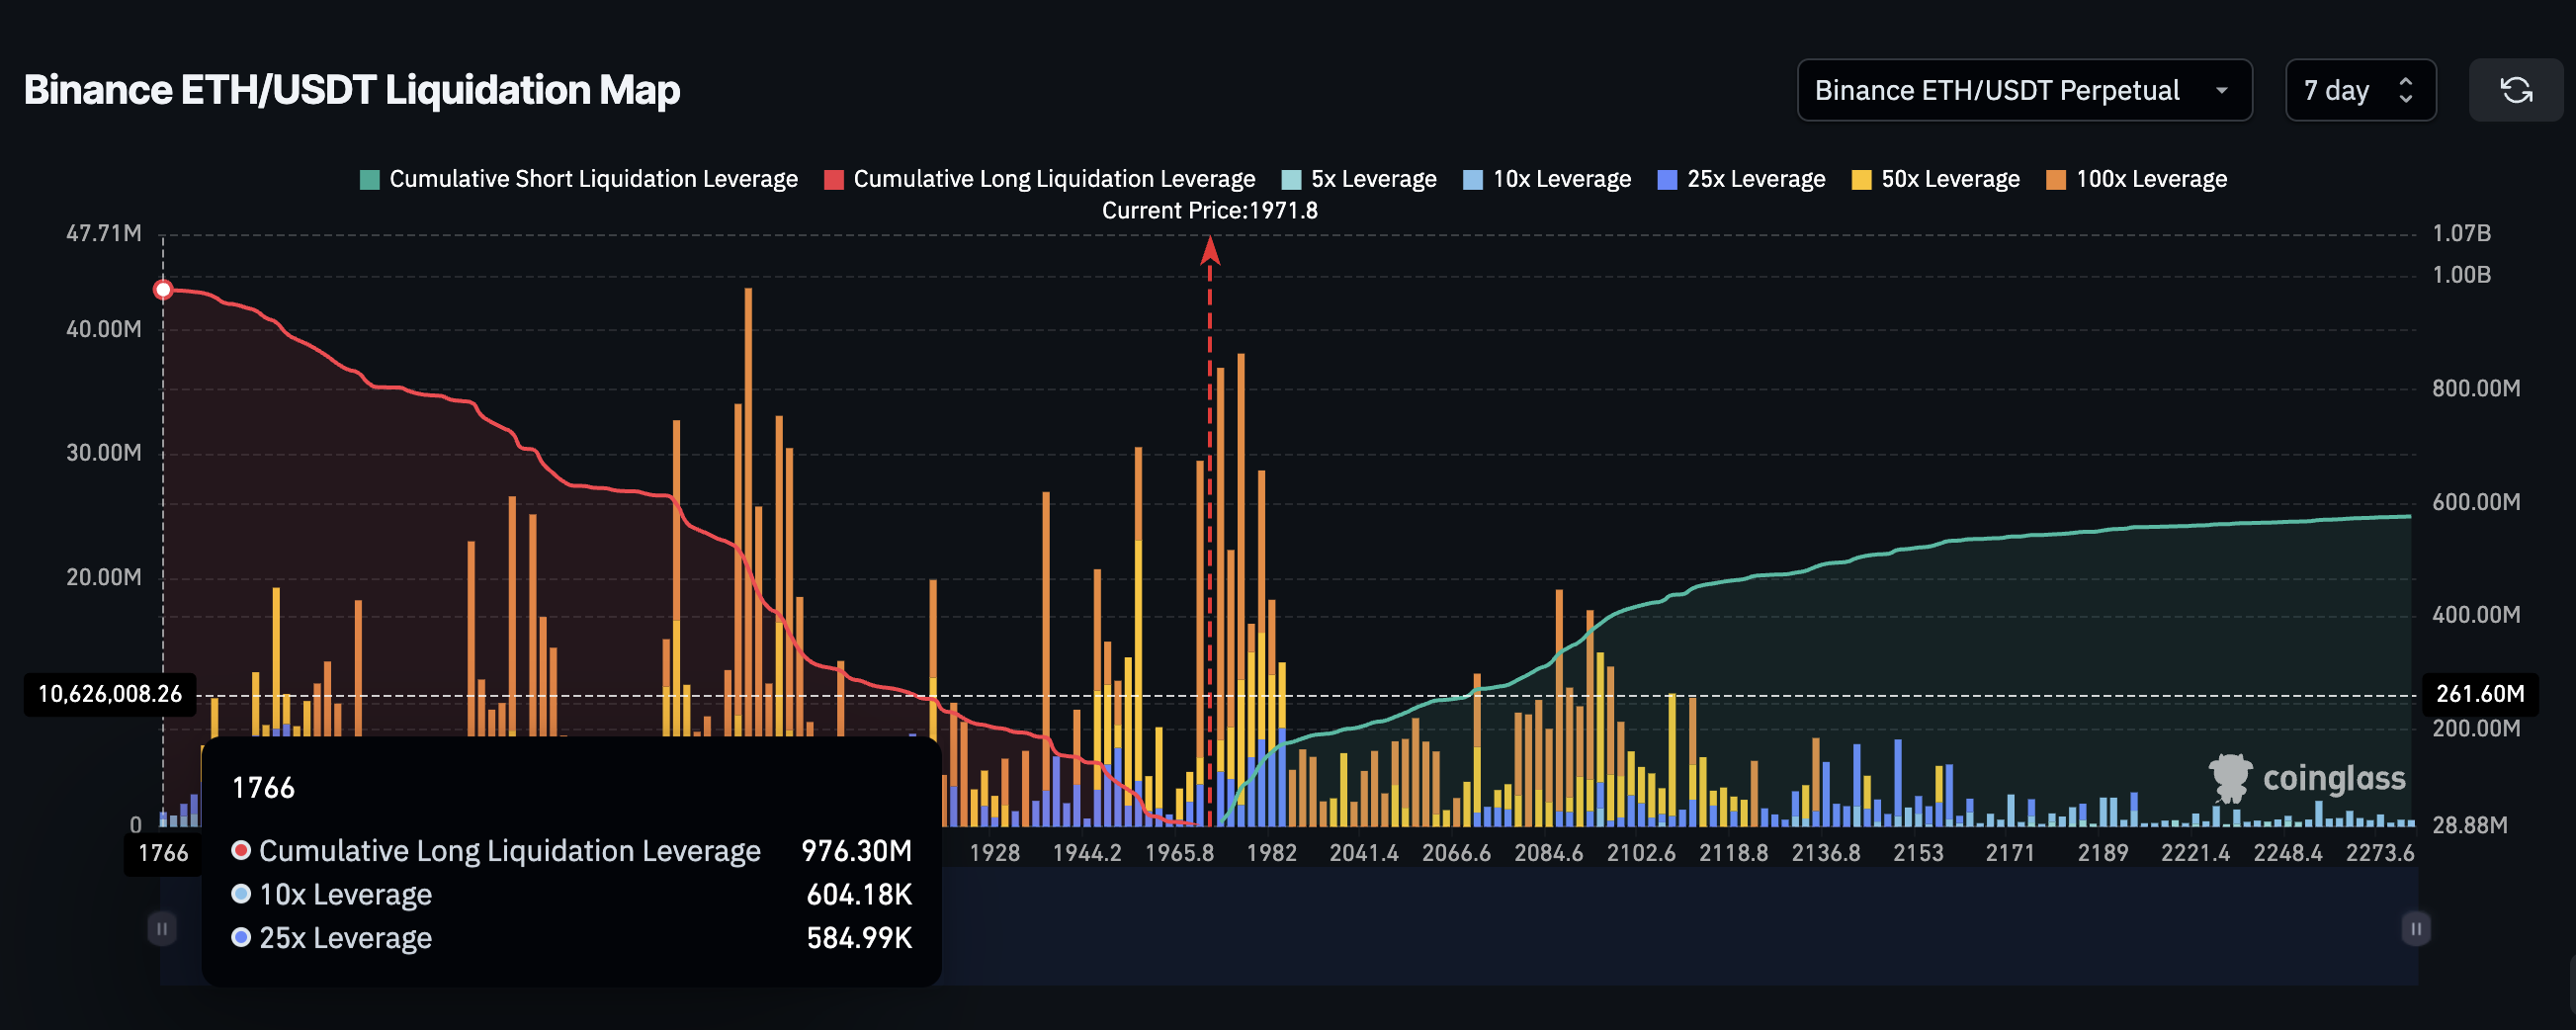
Task: Click the green Cumulative Short Liquidation Leverage swatch
Action: pos(368,178)
